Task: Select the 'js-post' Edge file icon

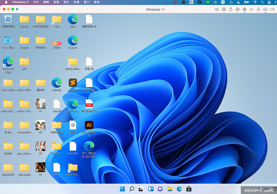Action: coord(73,40)
